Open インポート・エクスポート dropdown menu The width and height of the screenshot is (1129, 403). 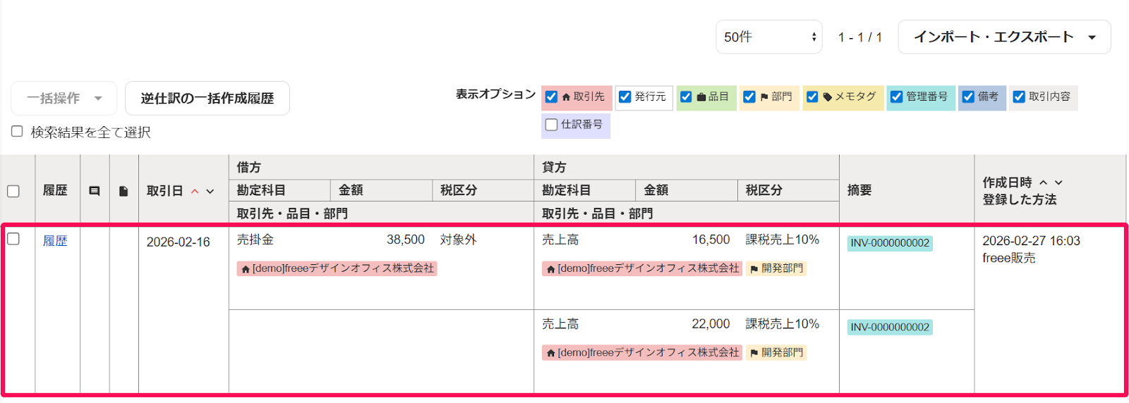tap(1004, 37)
